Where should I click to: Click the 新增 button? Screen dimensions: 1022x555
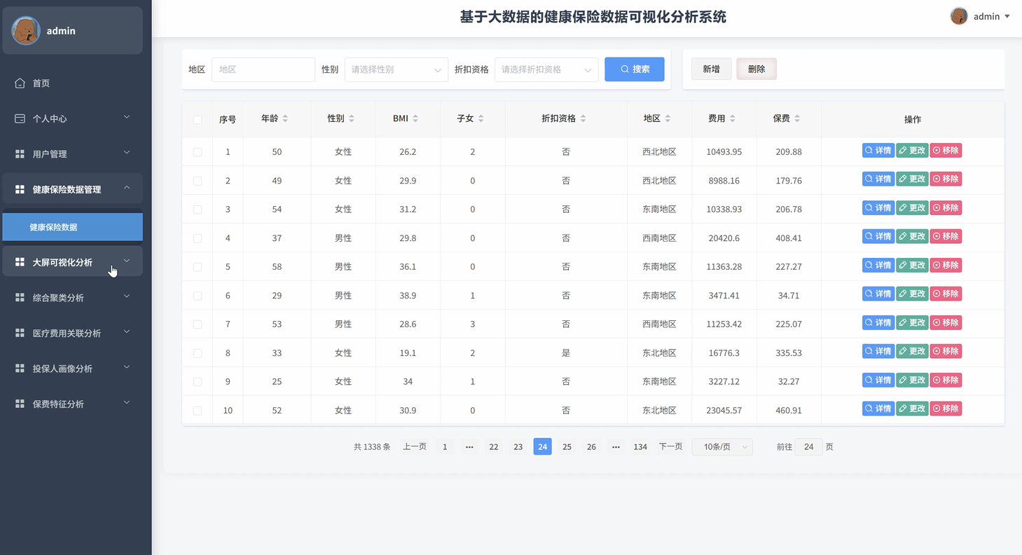[x=711, y=69]
